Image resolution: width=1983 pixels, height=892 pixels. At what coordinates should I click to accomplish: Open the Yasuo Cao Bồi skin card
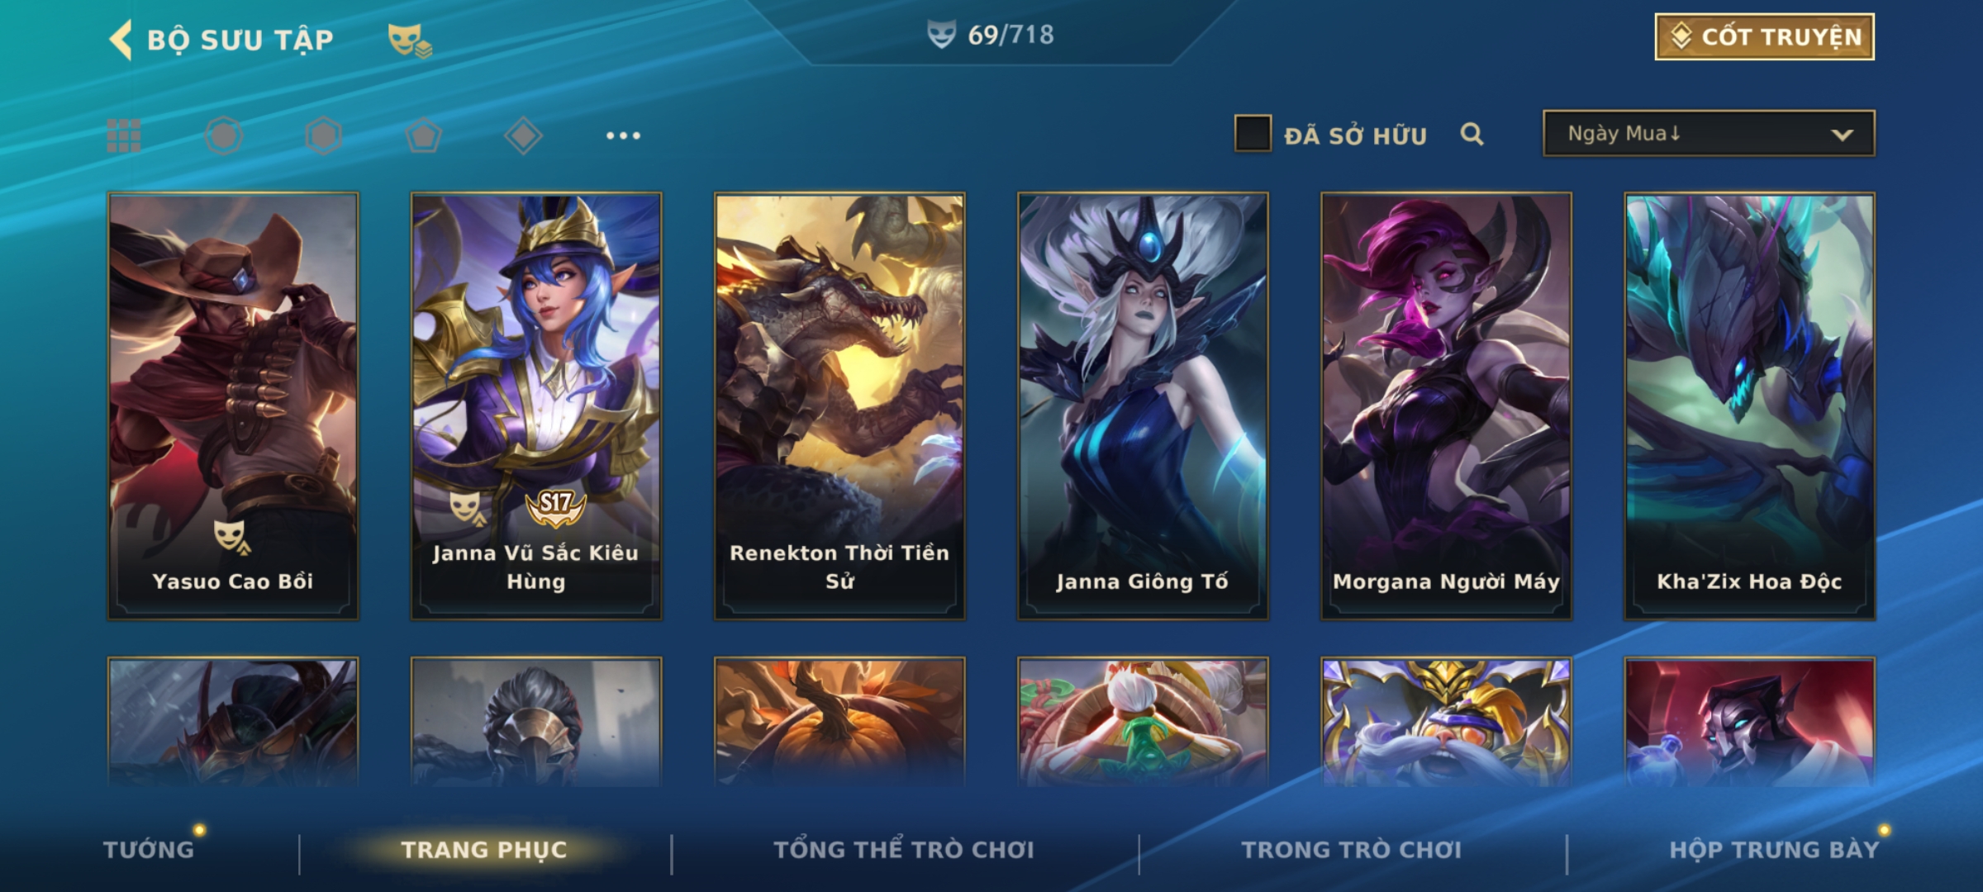click(x=233, y=406)
